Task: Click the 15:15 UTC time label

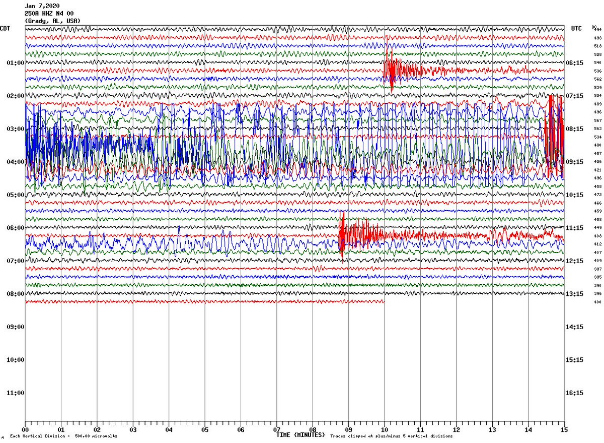Action: pos(575,360)
